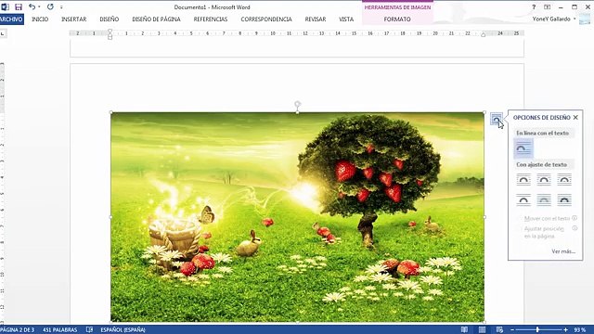594x334 pixels.
Task: Select In Front of Text wrap icon
Action: [564, 199]
